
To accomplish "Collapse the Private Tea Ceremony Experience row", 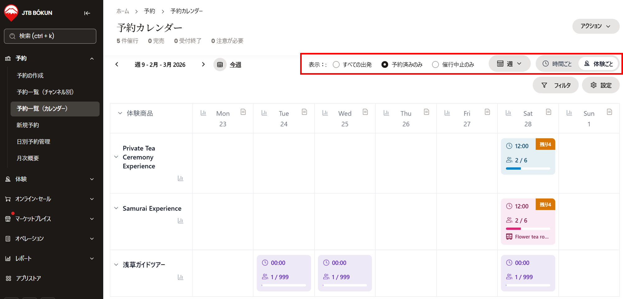I will tap(116, 157).
